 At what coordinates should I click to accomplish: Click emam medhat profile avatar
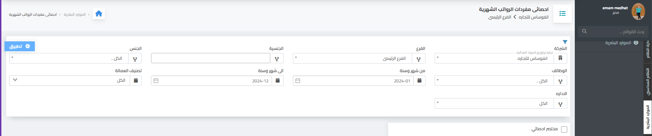638,12
